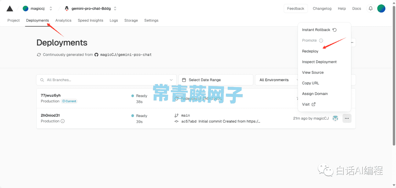The image size is (396, 188).
Task: Focus the All Branches search field
Action: click(106, 80)
